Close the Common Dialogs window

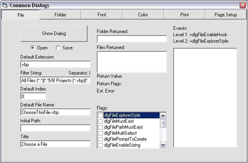click(x=242, y=5)
